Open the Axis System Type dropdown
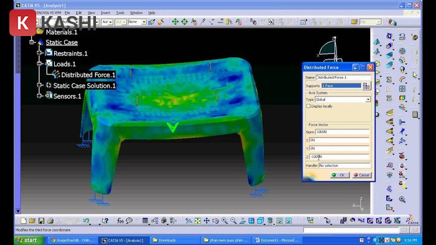Image resolution: width=436 pixels, height=245 pixels. 368,99
